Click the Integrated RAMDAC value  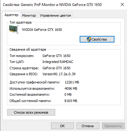[x=58, y=62]
